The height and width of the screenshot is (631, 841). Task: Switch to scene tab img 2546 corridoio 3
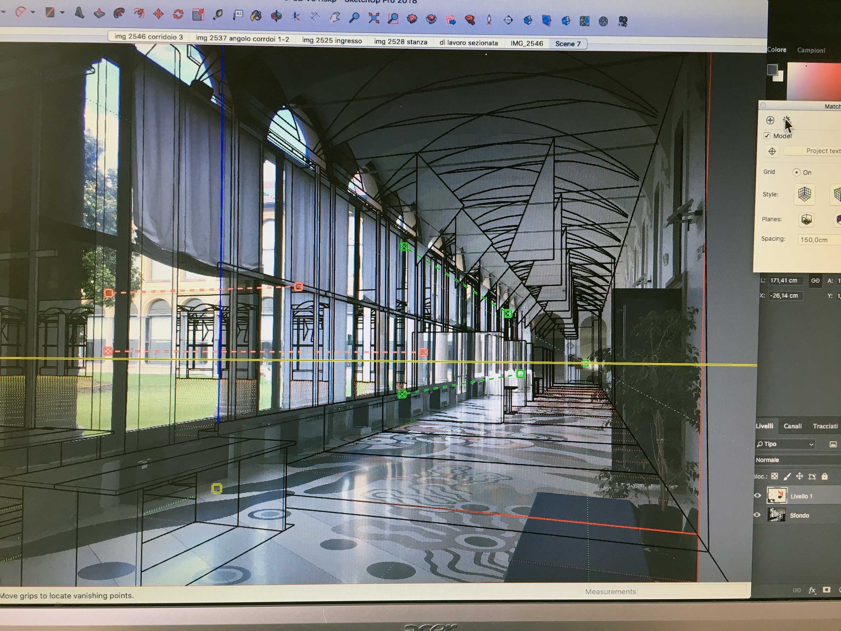tap(149, 37)
